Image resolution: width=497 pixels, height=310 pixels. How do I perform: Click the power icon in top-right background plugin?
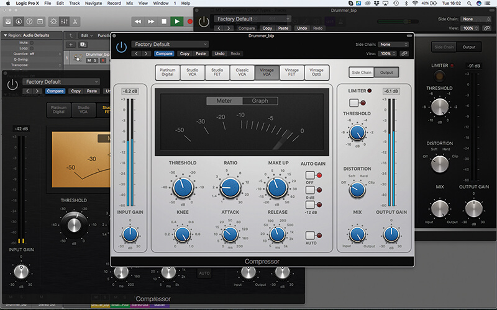204,22
